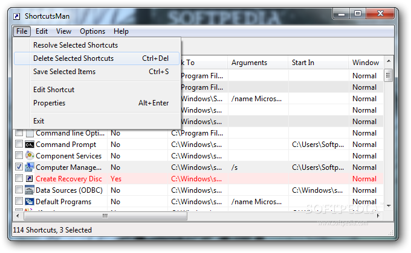Click the horizontal scrollbar thumb
This screenshot has height=253, width=411.
(105, 216)
